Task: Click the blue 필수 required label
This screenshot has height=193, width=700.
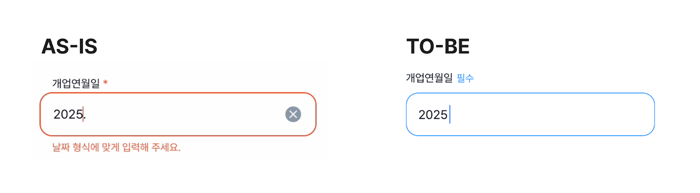Action: pos(465,78)
